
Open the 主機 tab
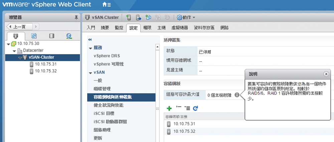pyautogui.click(x=161, y=28)
